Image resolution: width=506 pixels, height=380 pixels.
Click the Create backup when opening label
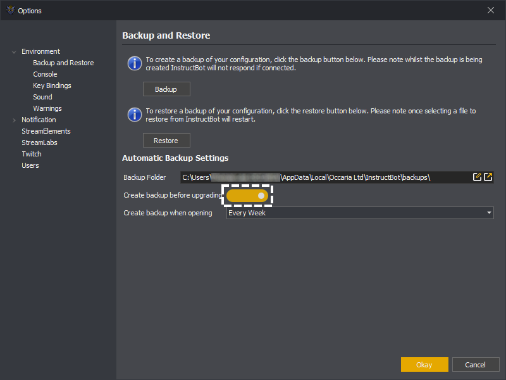click(168, 213)
